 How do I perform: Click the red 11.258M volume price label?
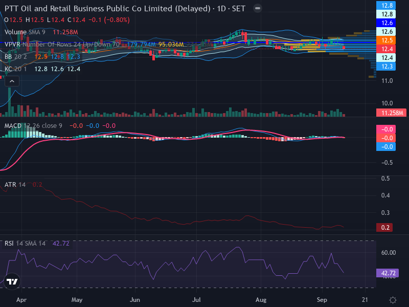[x=391, y=113]
